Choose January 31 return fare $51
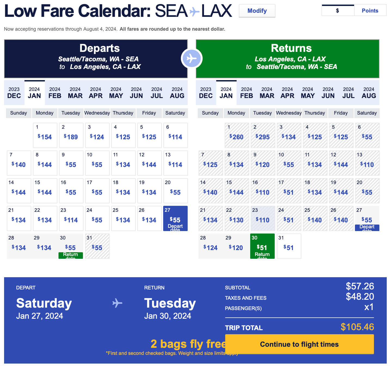Image resolution: width=390 pixels, height=366 pixels. [289, 246]
